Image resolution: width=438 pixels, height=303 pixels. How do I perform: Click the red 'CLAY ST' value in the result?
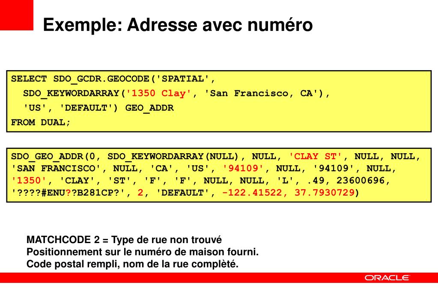315,156
